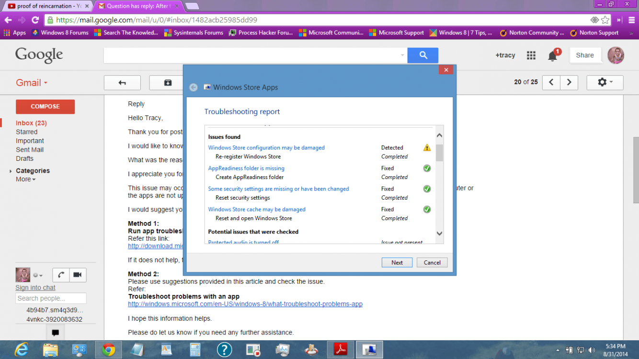The height and width of the screenshot is (359, 639).
Task: Click the blue Gmail search button
Action: (423, 55)
